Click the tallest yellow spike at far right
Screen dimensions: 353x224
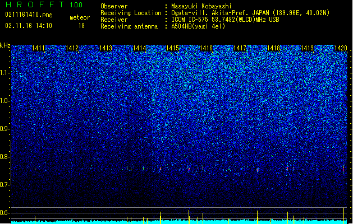coord(343,216)
